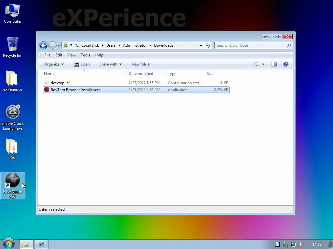Expand arrow after Users breadcrumb
The height and width of the screenshot is (249, 333).
click(119, 45)
